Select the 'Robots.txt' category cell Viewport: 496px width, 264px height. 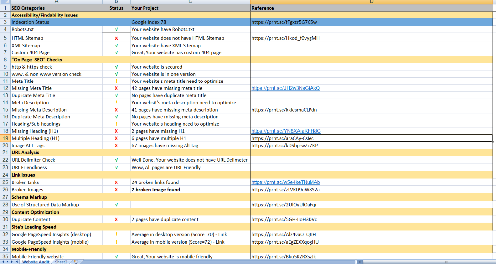tap(56, 29)
